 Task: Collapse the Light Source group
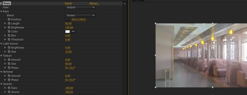pos(1,43)
